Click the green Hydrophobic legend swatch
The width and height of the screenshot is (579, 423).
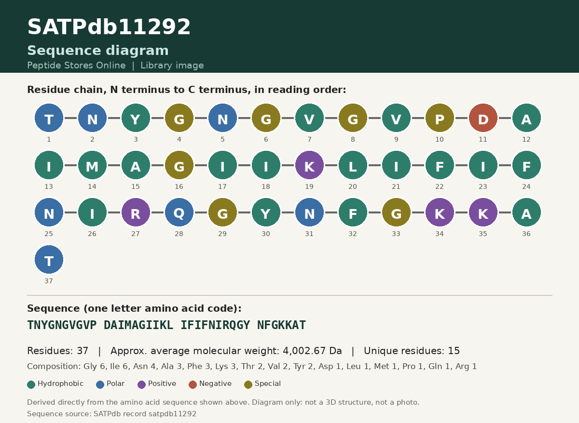[x=31, y=384]
